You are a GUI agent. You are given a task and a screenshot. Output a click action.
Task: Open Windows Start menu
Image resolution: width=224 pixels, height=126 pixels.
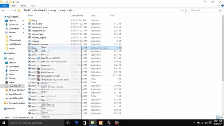click(4, 123)
